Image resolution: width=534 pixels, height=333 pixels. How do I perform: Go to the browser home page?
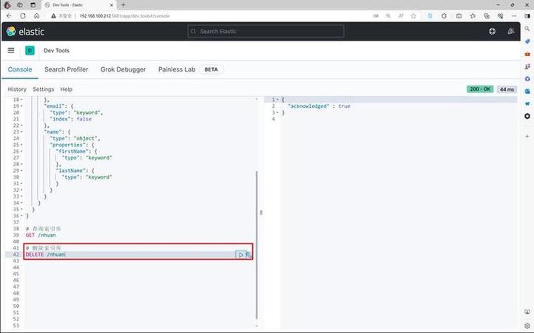[x=36, y=16]
